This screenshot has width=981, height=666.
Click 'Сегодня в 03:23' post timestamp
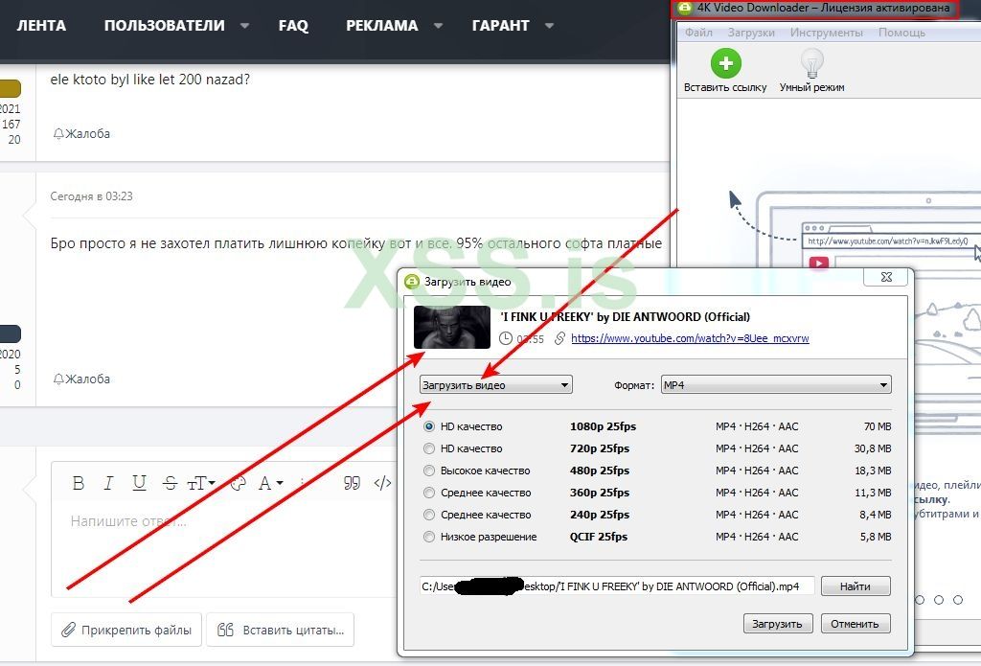tap(91, 195)
